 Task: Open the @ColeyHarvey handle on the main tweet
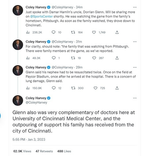tap(36, 103)
